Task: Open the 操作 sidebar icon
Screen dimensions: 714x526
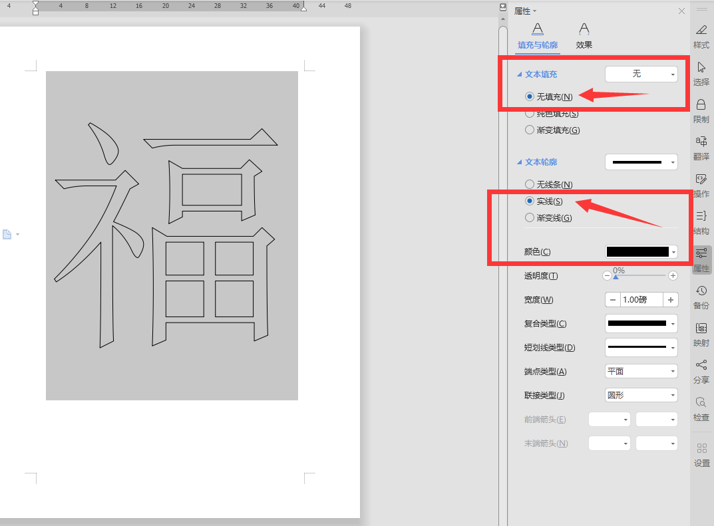Action: click(x=701, y=186)
